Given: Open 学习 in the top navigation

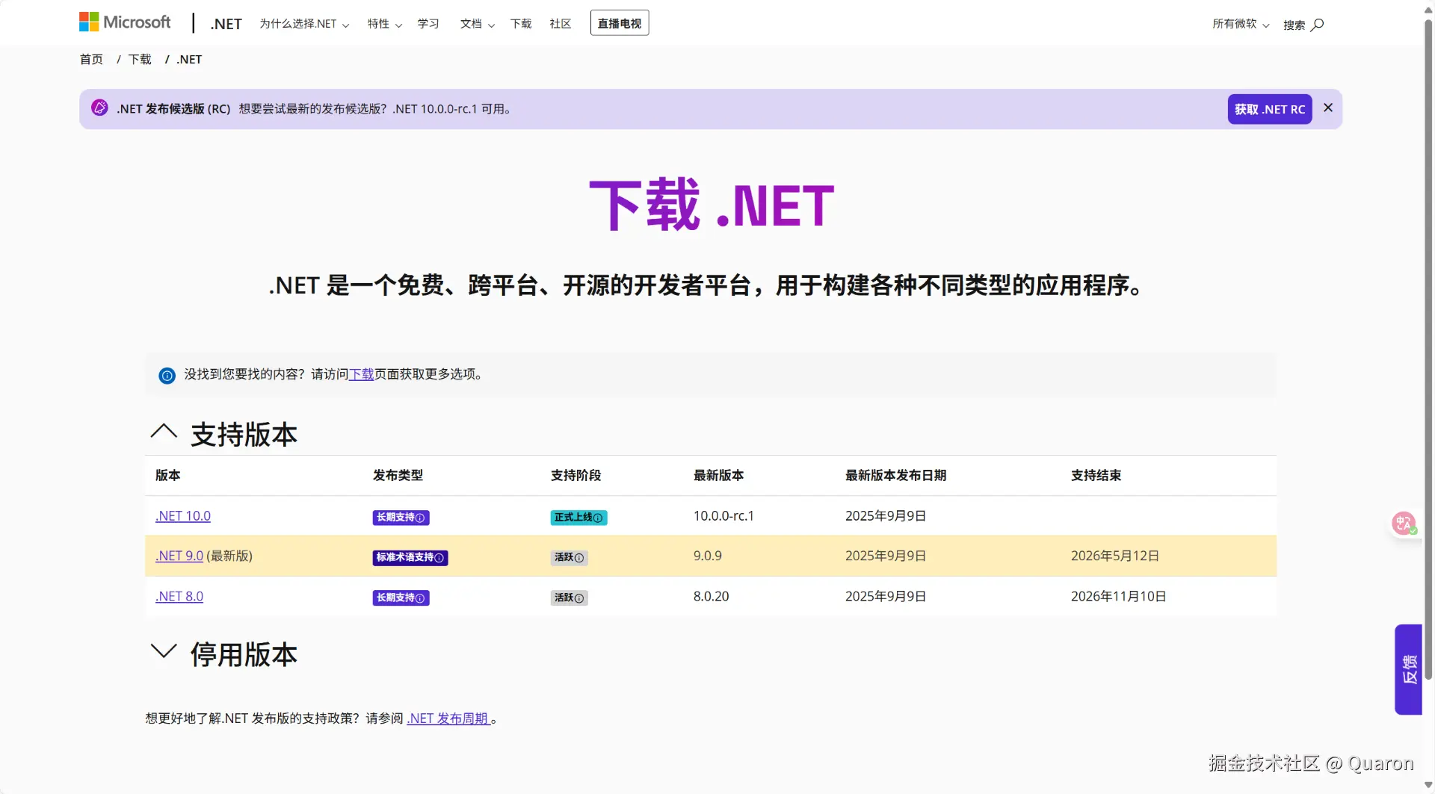Looking at the screenshot, I should point(428,24).
